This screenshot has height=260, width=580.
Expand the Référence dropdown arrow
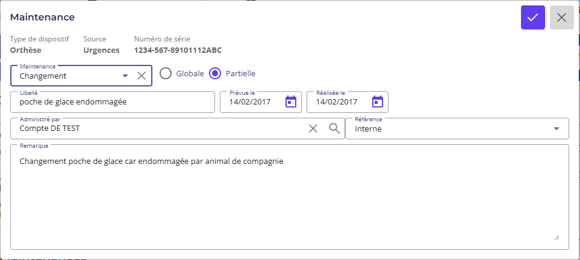(x=555, y=128)
